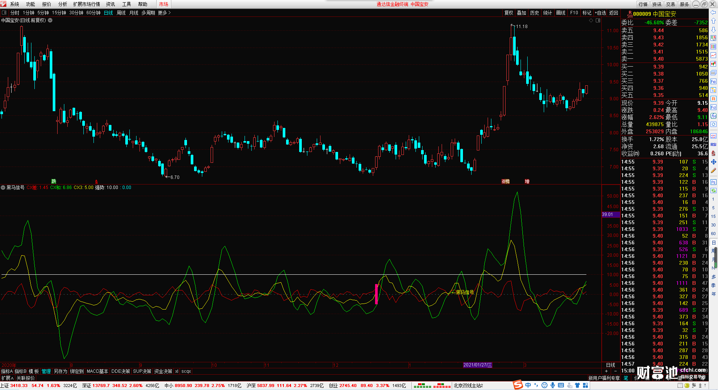Click the yellow coin icon in status bar
The width and height of the screenshot is (718, 390).
tap(687, 386)
